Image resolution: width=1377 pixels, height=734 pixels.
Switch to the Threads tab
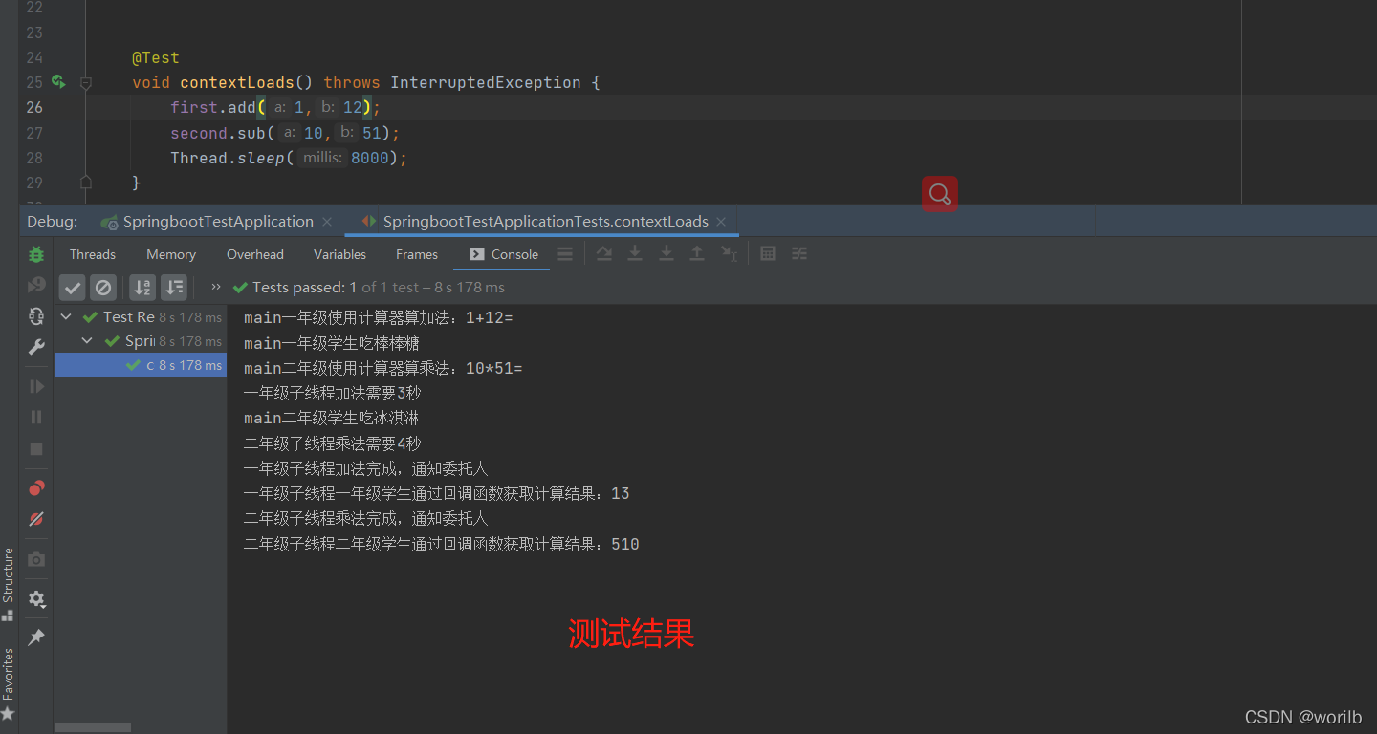click(93, 254)
